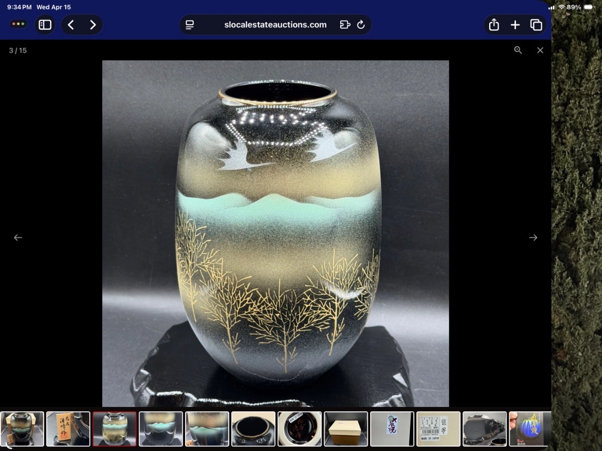Show the previous gallery image

pos(18,238)
